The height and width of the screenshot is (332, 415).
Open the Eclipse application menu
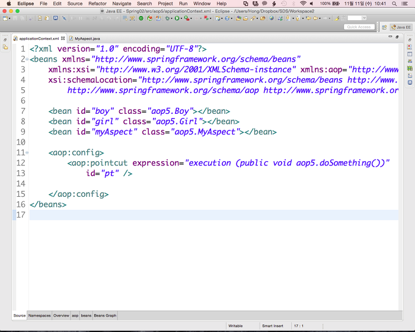[x=25, y=4]
